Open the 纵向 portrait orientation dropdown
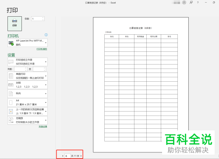 [28, 94]
